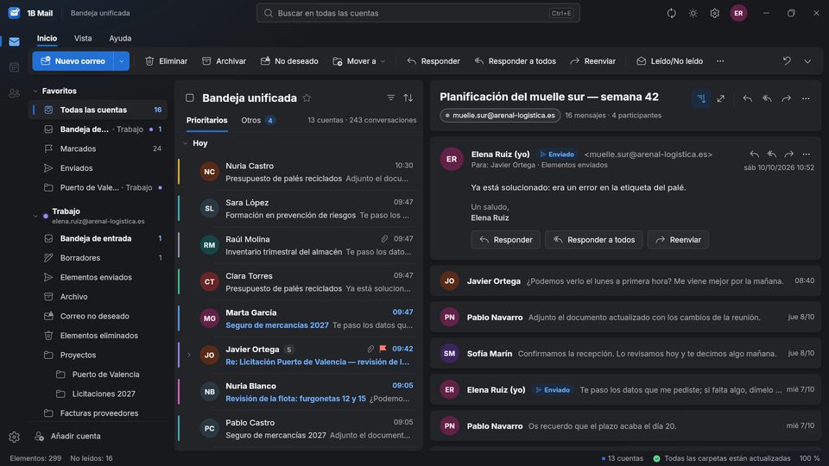Click Añadir cuenta
Image resolution: width=829 pixels, height=466 pixels.
coord(67,437)
